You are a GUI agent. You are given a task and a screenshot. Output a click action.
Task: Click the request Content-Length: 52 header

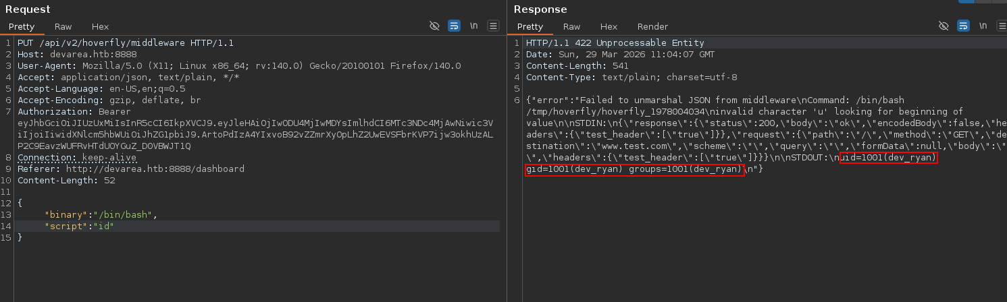point(66,181)
